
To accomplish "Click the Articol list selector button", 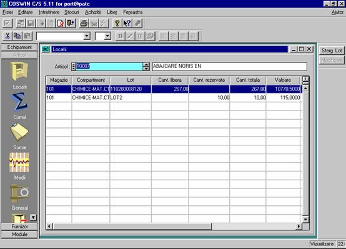I will (74, 66).
